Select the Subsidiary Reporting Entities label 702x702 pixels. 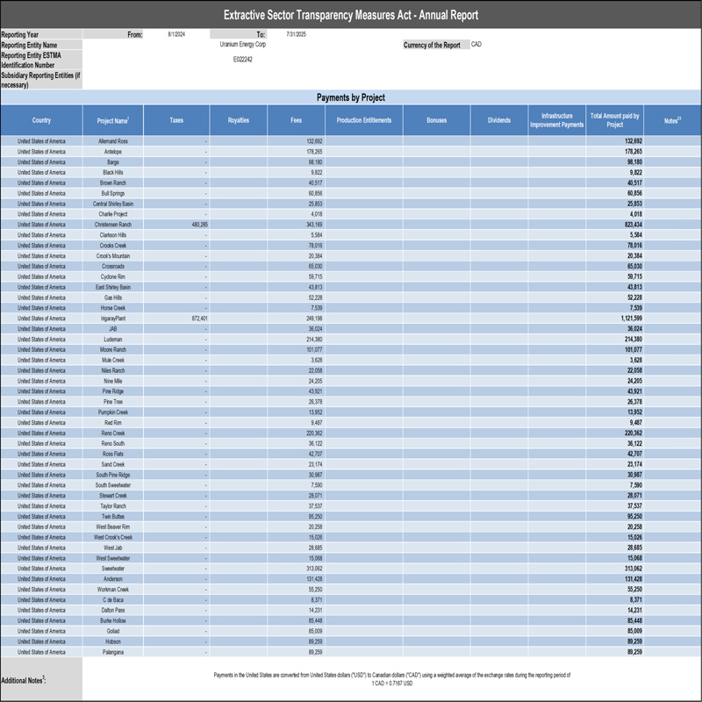(40, 80)
